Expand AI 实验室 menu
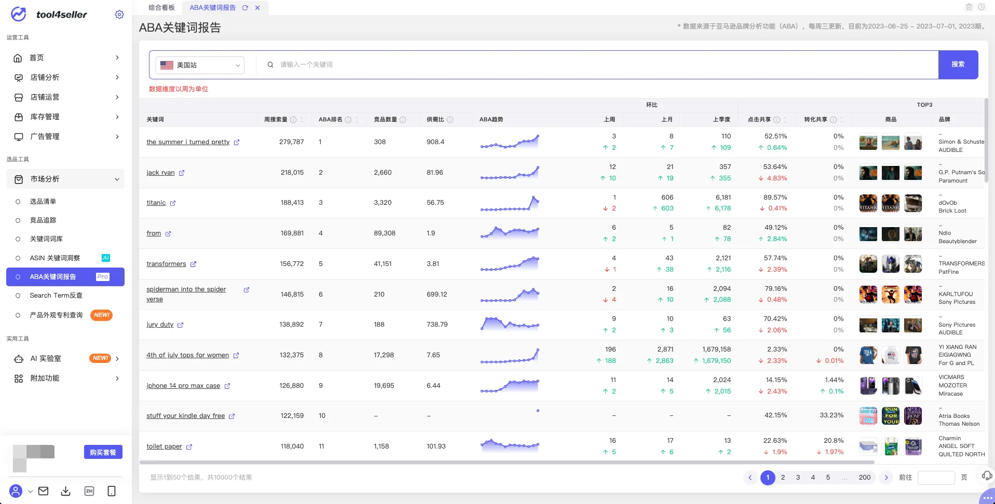 pyautogui.click(x=65, y=358)
